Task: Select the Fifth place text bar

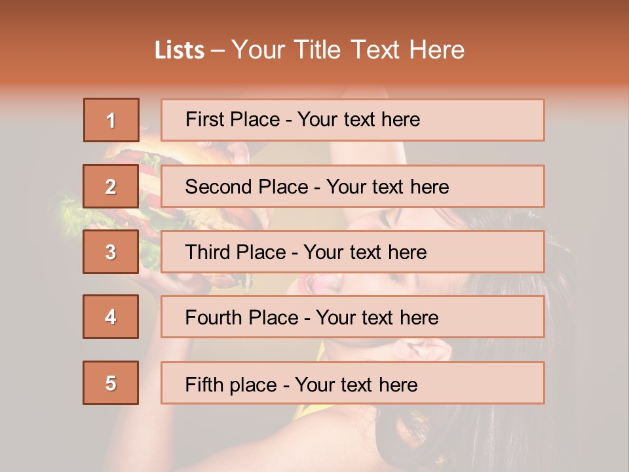Action: (x=353, y=383)
